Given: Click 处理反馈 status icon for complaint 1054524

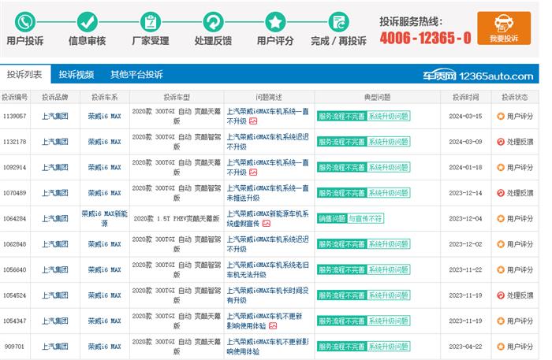Looking at the screenshot, I should point(501,295).
